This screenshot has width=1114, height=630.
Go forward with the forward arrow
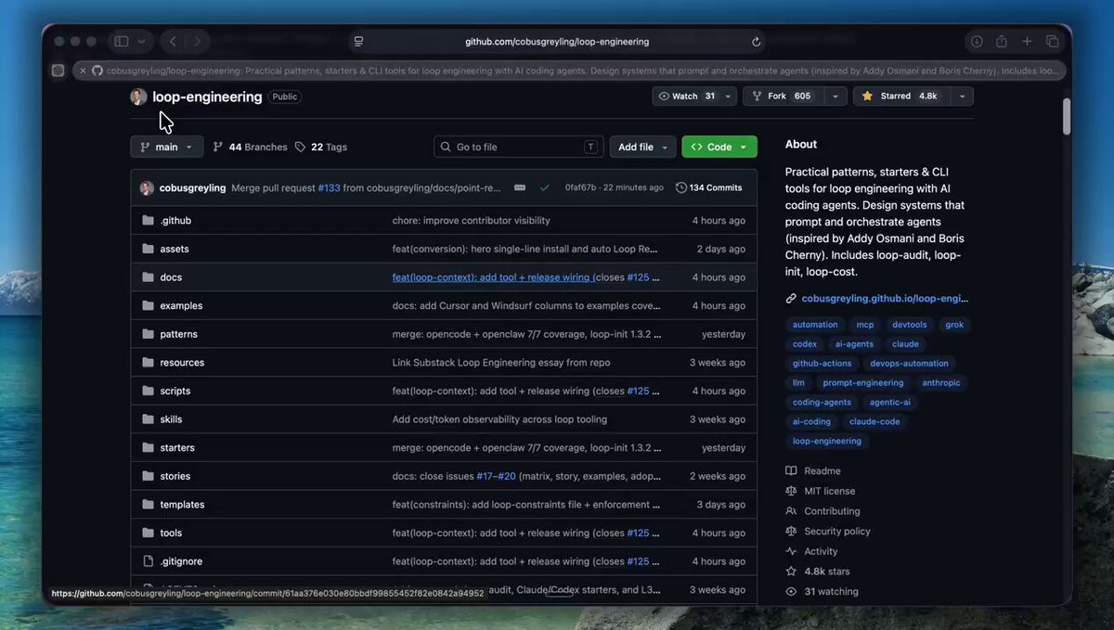(197, 42)
